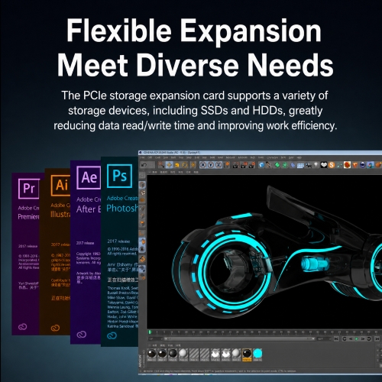Click the Undo arrow in Cinema 4D toolbar
The height and width of the screenshot is (382, 382).
click(144, 165)
